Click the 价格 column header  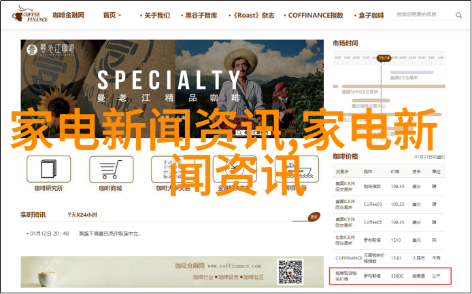(394, 172)
